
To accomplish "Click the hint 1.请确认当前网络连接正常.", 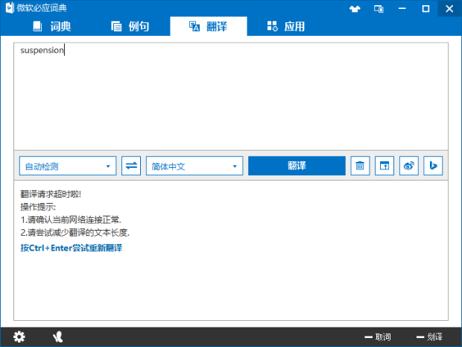I will coord(71,220).
